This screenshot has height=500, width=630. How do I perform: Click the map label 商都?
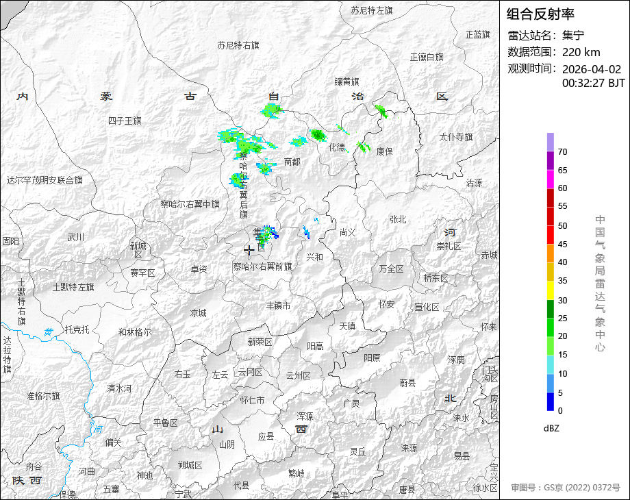292,162
